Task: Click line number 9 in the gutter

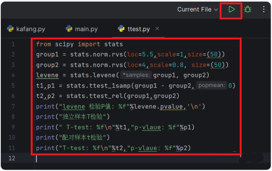Action: click(x=13, y=128)
